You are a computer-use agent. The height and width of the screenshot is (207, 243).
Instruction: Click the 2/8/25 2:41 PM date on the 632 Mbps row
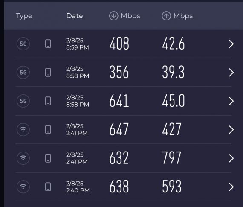77,158
